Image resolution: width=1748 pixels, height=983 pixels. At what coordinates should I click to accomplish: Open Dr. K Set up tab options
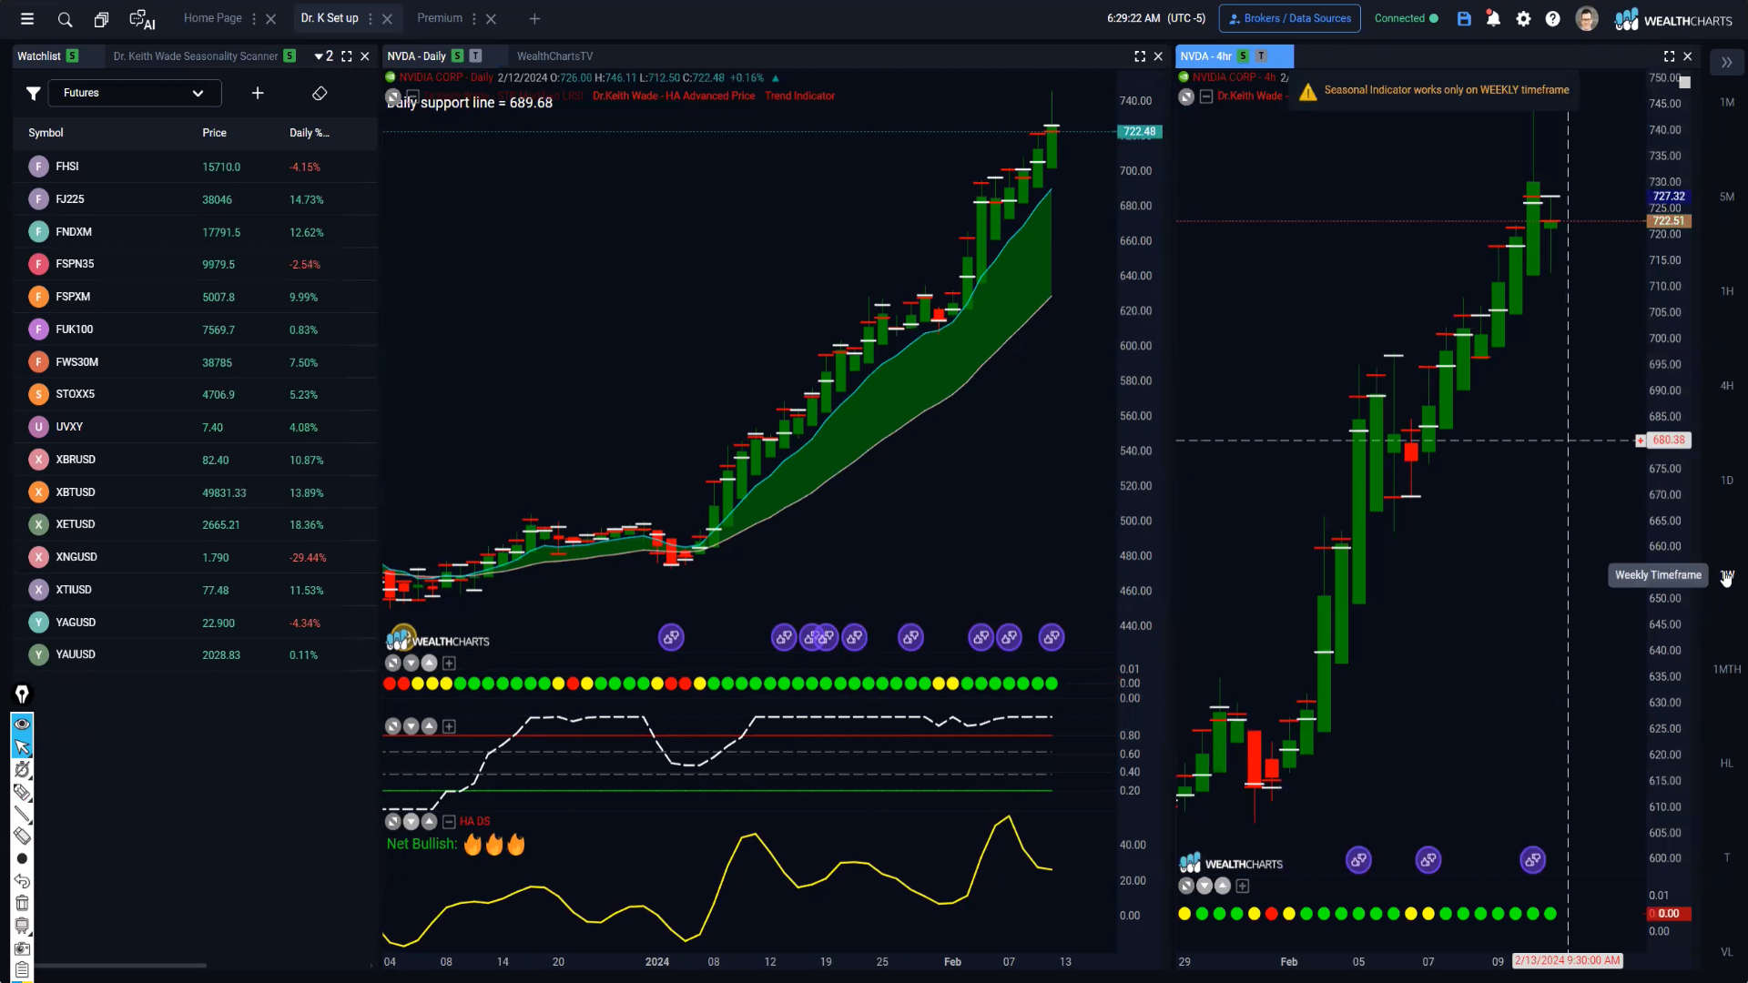[x=371, y=18]
